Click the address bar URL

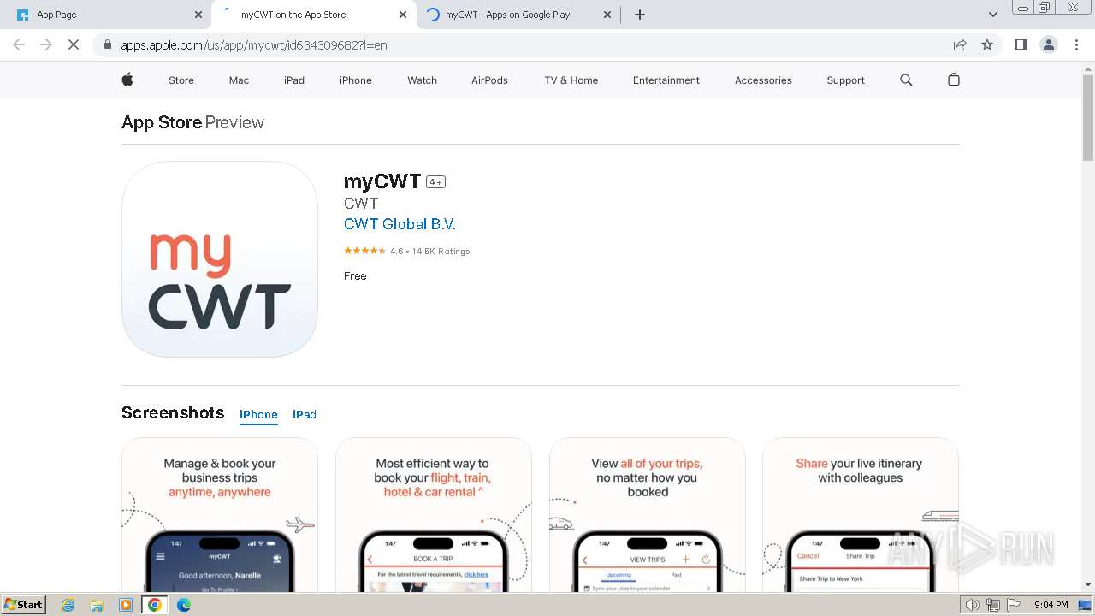254,44
